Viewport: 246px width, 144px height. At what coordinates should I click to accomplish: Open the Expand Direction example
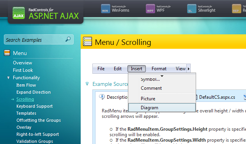pyautogui.click(x=34, y=92)
